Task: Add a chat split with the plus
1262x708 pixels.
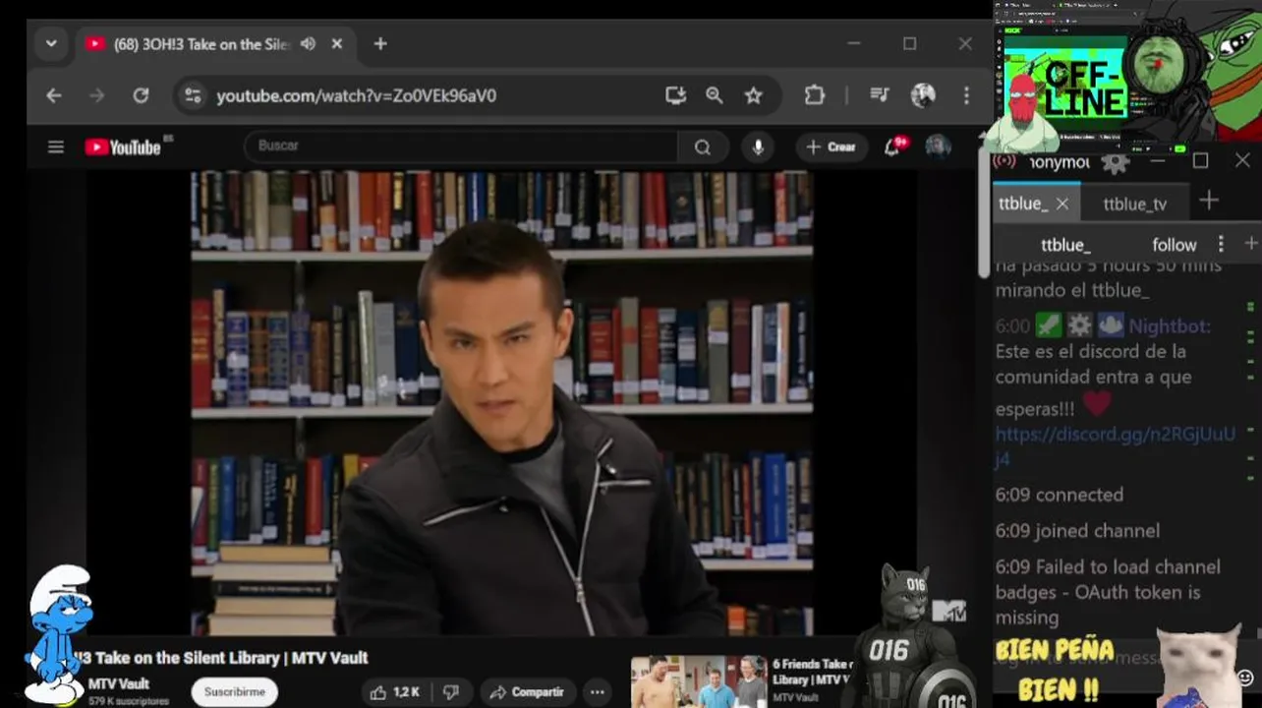Action: [1250, 243]
